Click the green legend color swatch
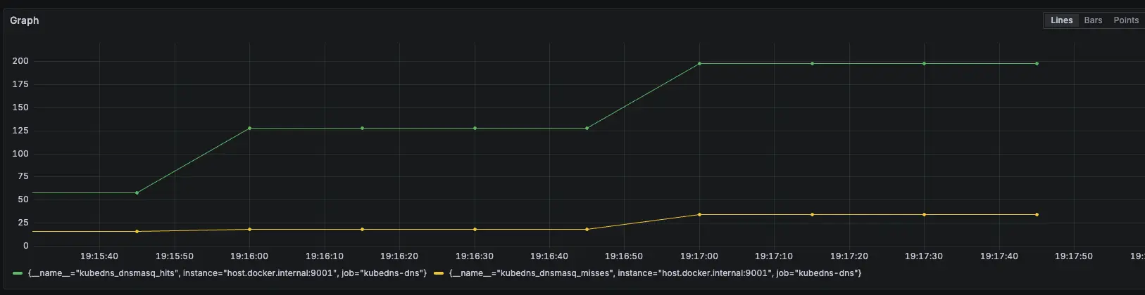1145x295 pixels. pos(18,273)
